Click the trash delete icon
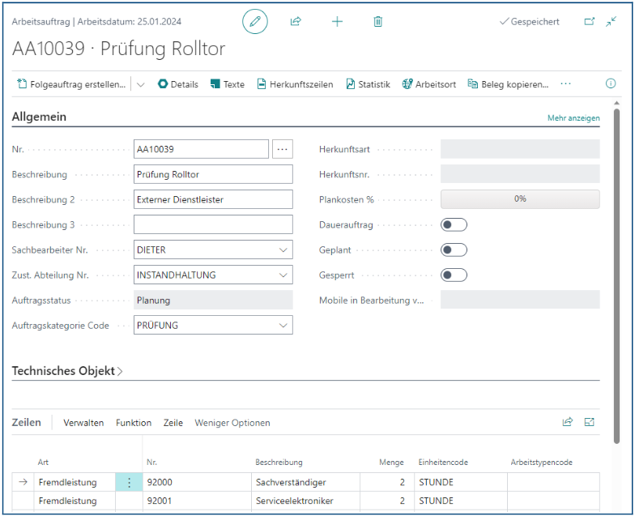This screenshot has height=516, width=635. pos(377,21)
